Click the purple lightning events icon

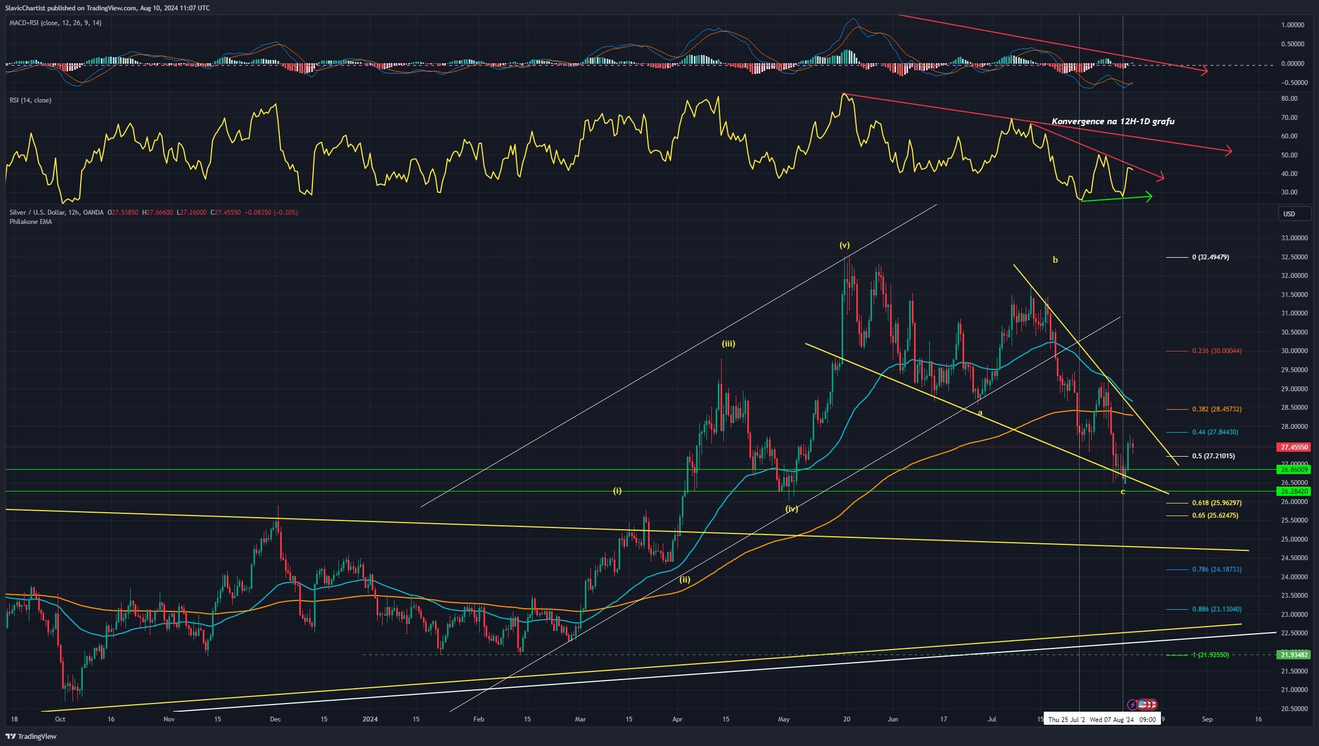point(1132,705)
